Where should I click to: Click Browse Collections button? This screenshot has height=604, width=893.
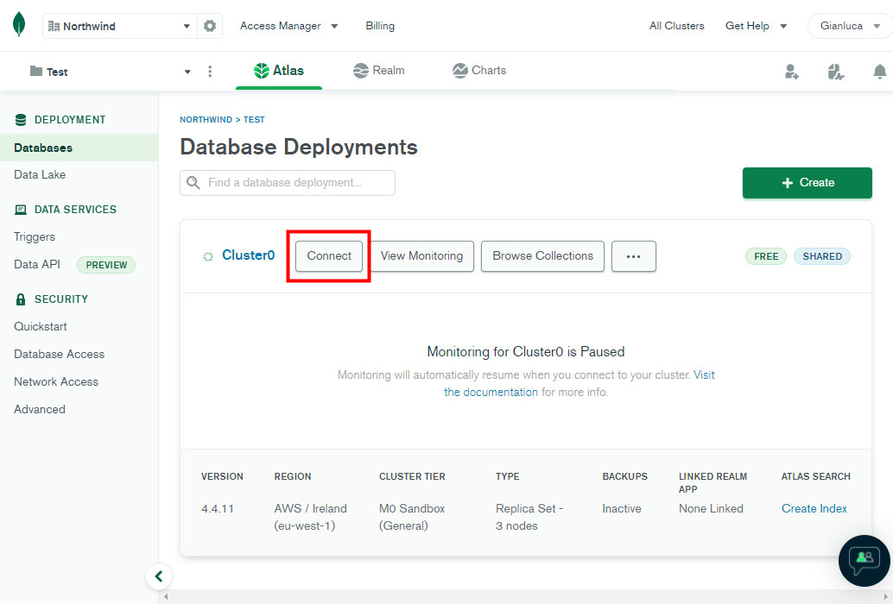pos(542,256)
